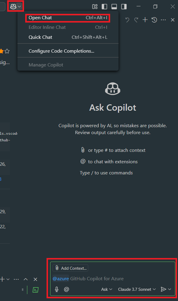The height and width of the screenshot is (301, 178).
Task: Select Open Chat menu entry
Action: coord(68,18)
